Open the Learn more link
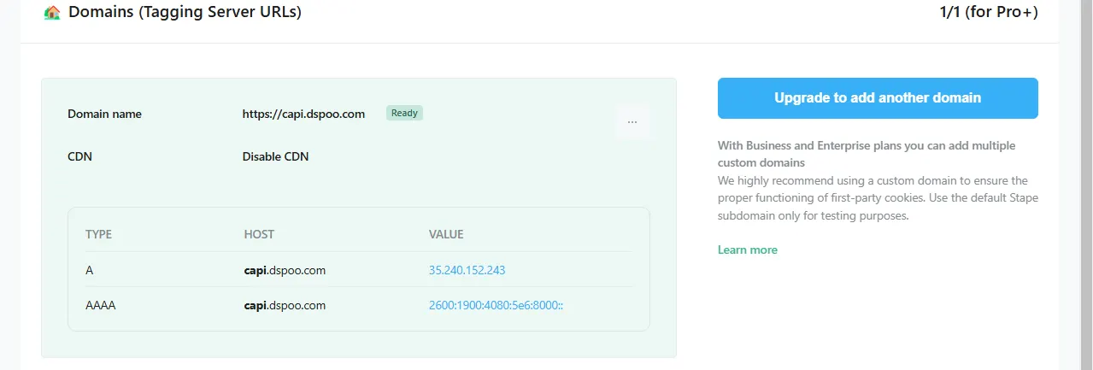1093x370 pixels. coord(748,250)
